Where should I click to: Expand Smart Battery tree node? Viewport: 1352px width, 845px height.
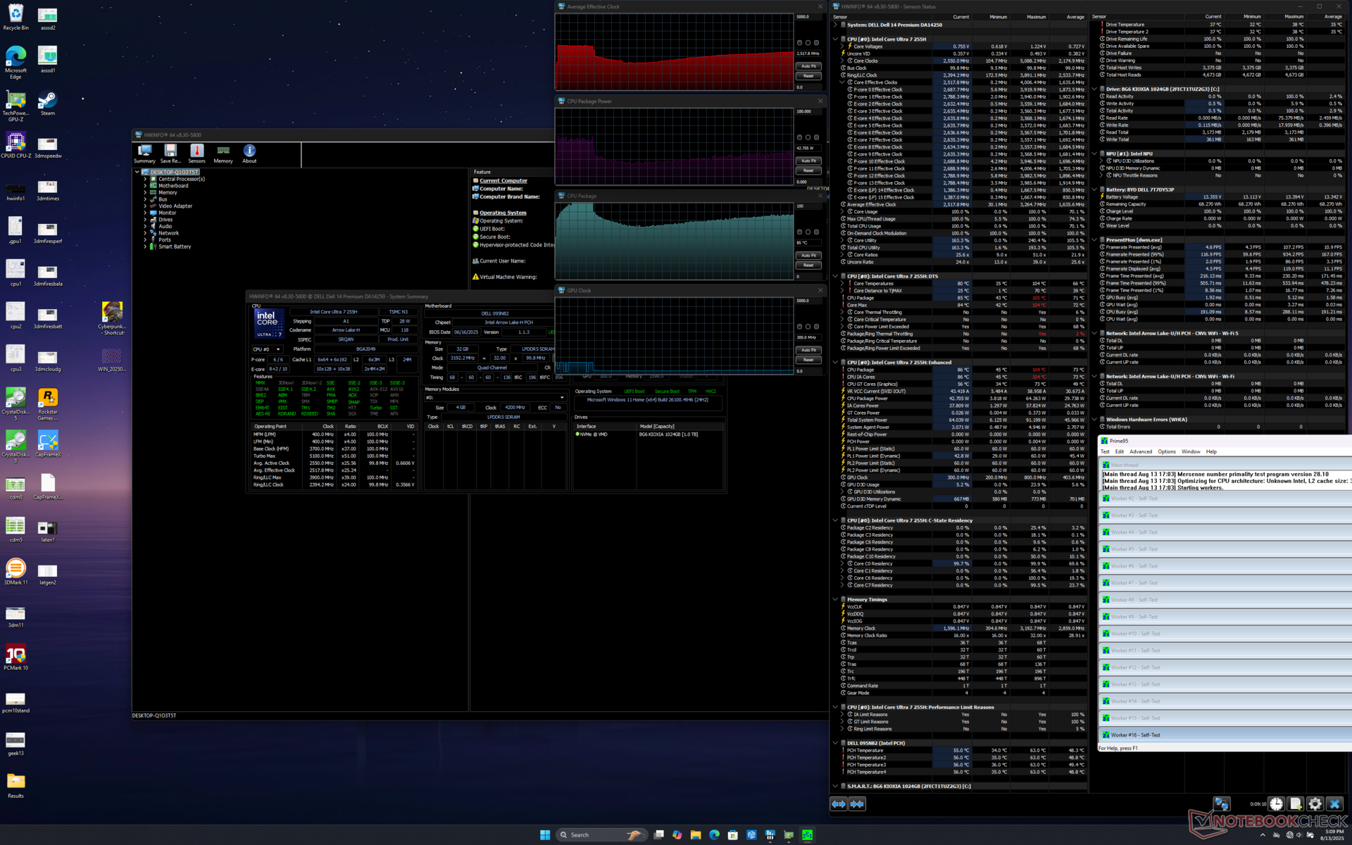tap(145, 246)
